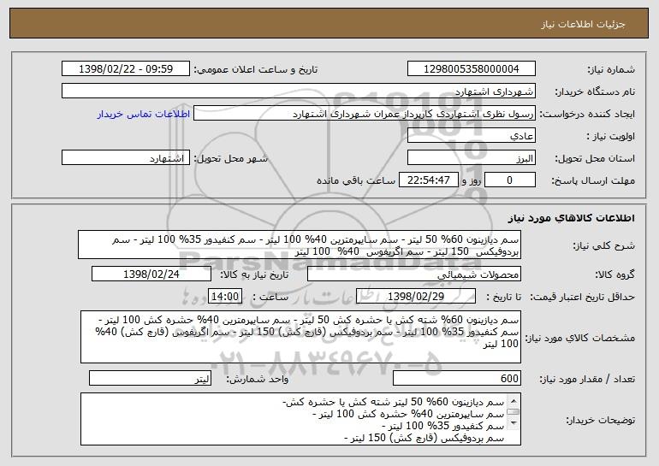Click the remaining time field 22:54:47
The height and width of the screenshot is (466, 659).
click(x=429, y=180)
